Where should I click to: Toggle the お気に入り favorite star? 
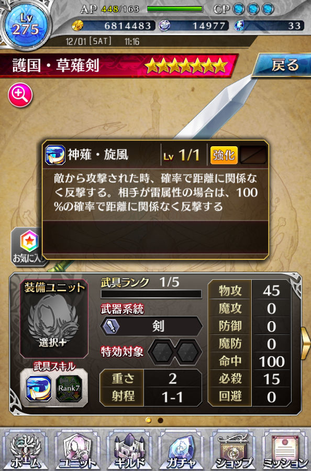tap(28, 247)
